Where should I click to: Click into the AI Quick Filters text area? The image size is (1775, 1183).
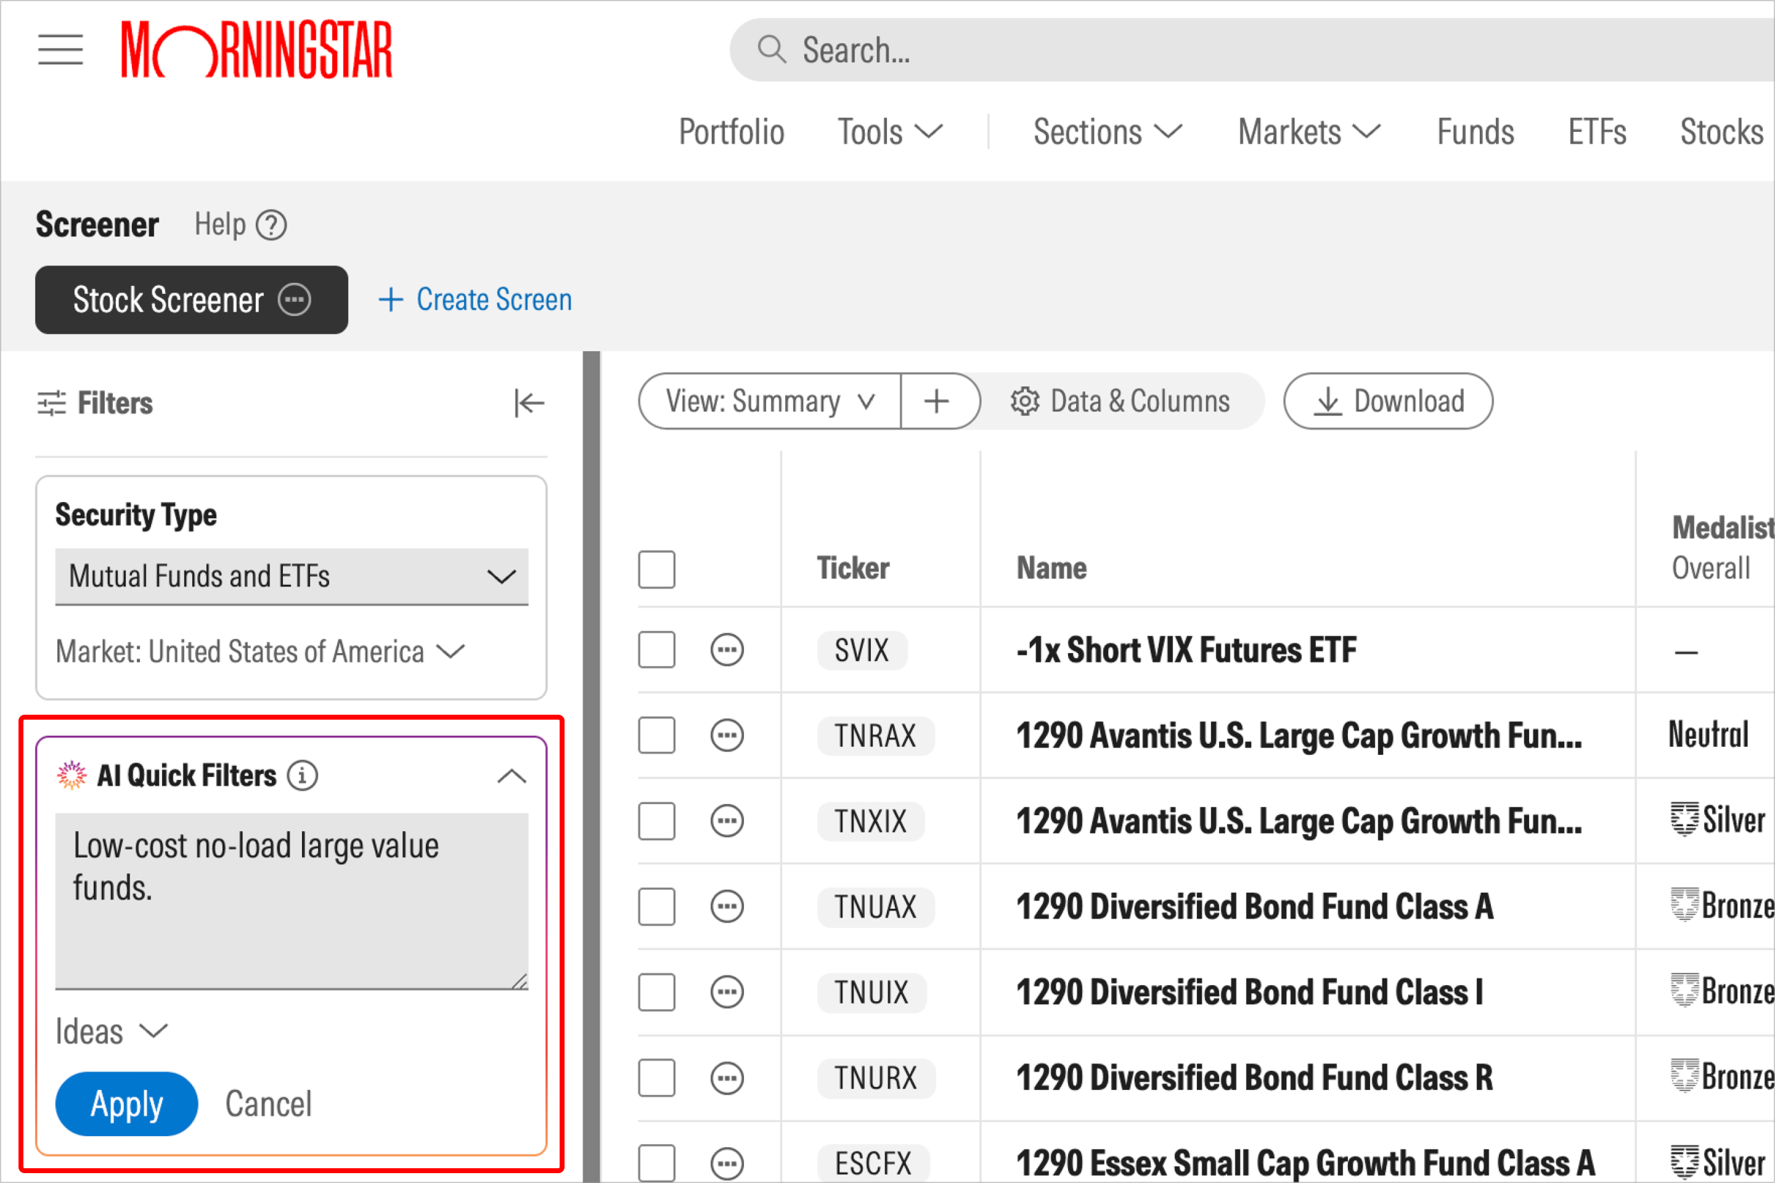[x=292, y=901]
